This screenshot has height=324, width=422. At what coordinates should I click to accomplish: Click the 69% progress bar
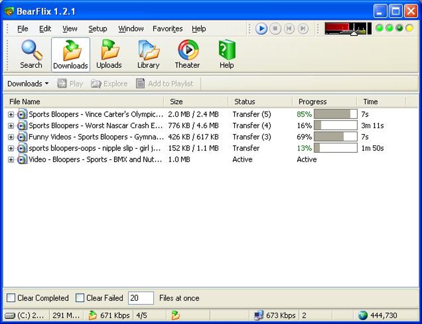coord(336,137)
